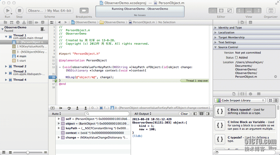The image size is (280, 155).
Task: Switch to the Assistant editor
Action: coord(221,11)
